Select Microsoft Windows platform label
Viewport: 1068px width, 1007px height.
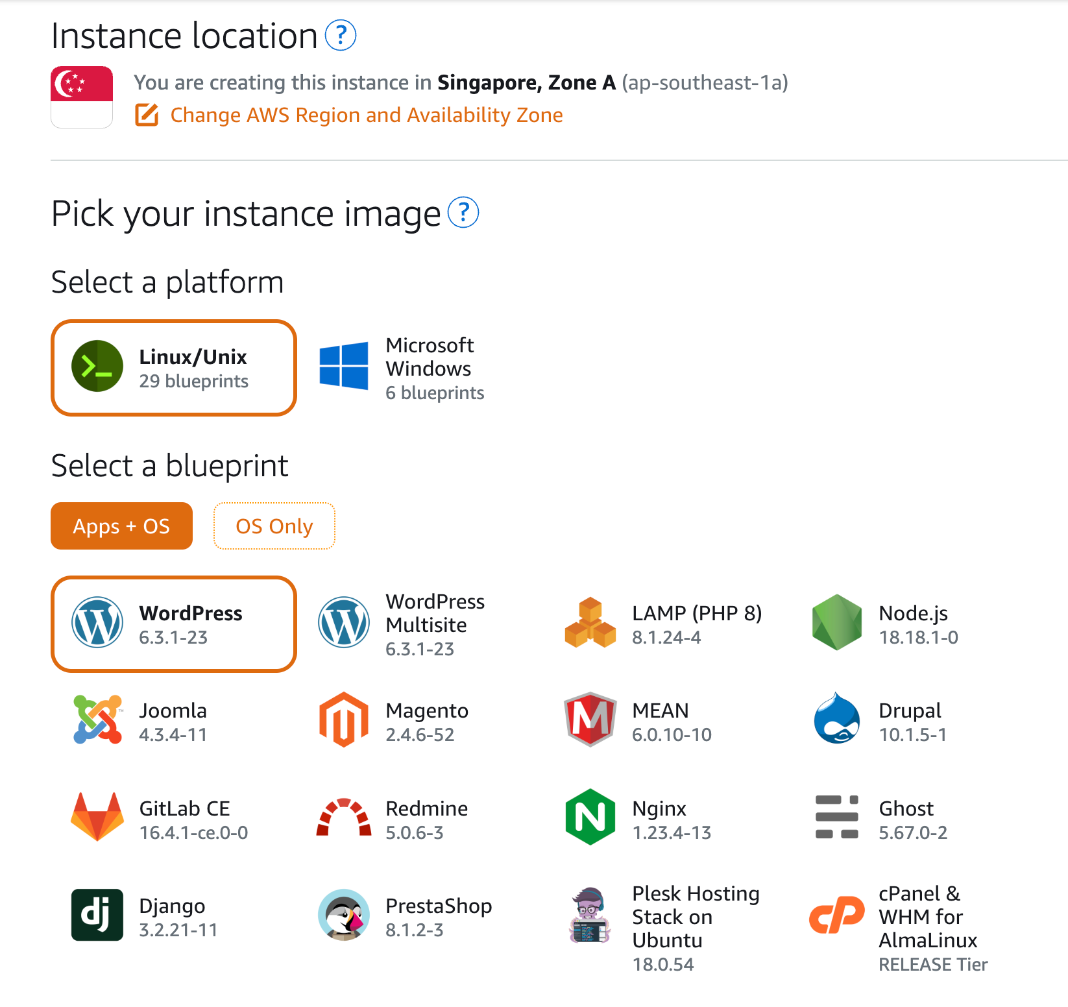(x=430, y=357)
